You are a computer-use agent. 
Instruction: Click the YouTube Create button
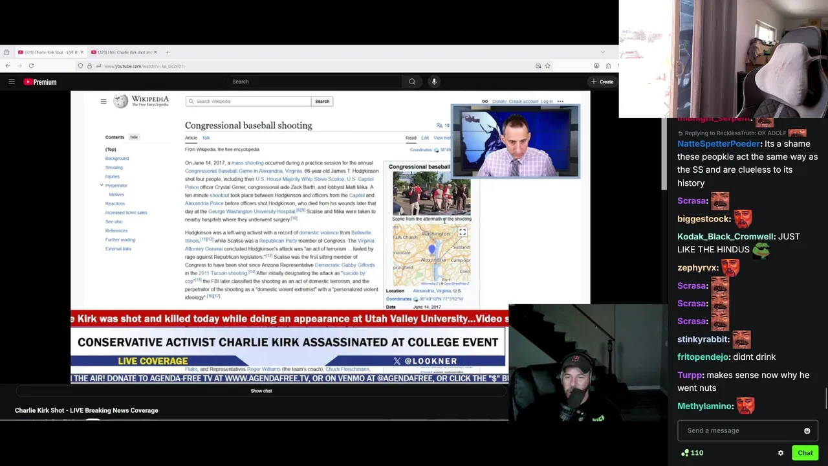[602, 82]
